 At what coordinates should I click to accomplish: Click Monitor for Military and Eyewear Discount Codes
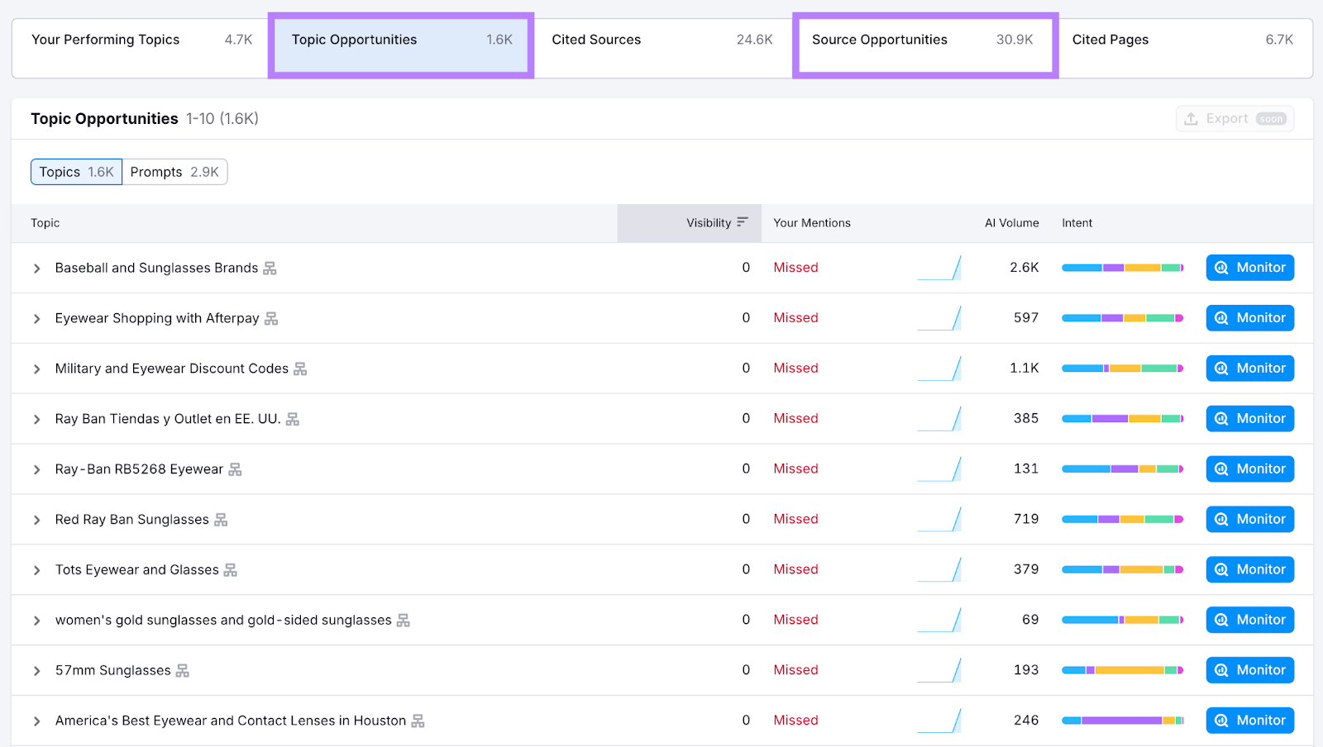1249,368
